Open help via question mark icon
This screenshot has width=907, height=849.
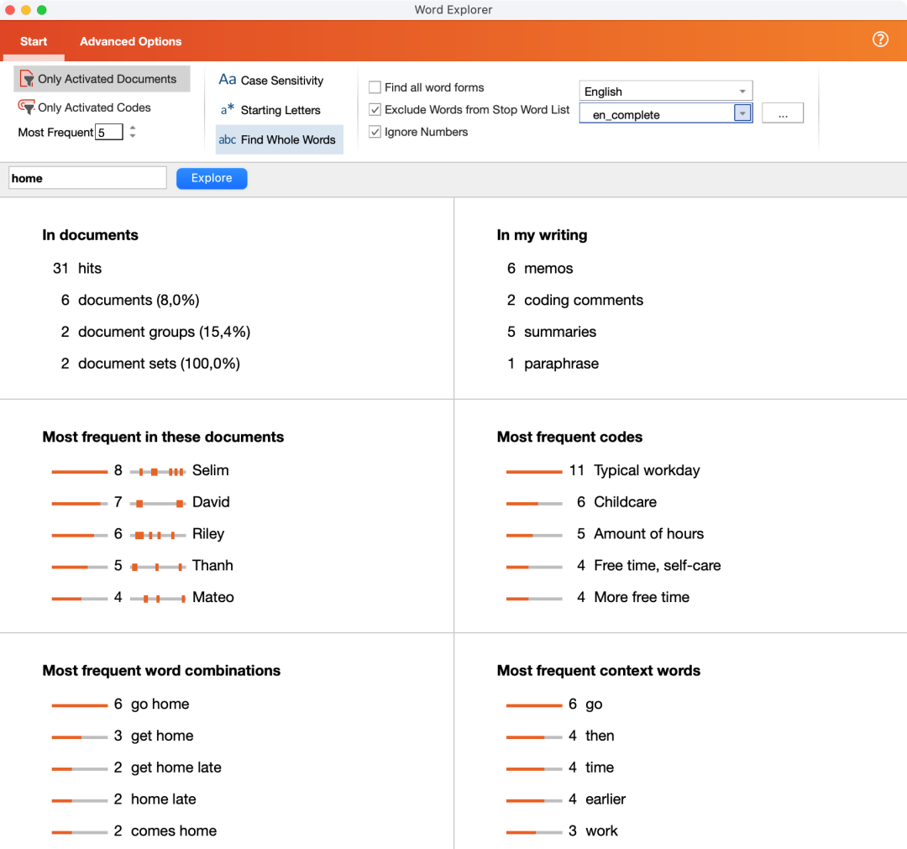pyautogui.click(x=880, y=39)
